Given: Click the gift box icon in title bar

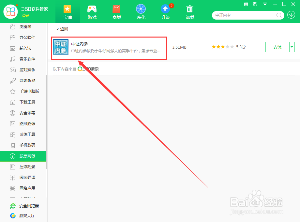Looking at the screenshot, I should point(246,4).
